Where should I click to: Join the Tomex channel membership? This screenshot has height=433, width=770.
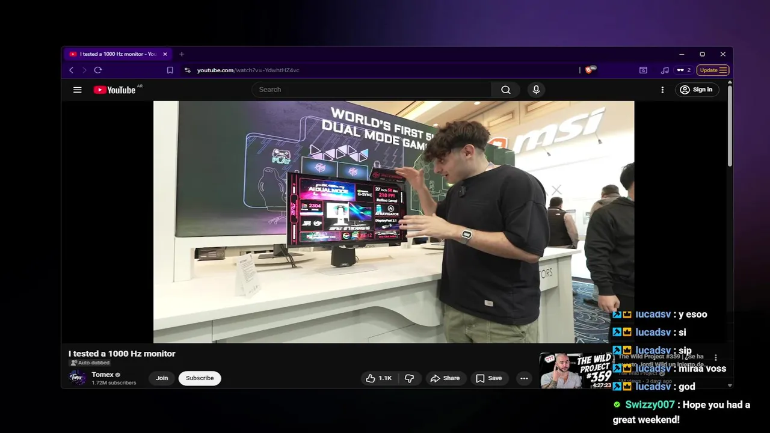(162, 378)
